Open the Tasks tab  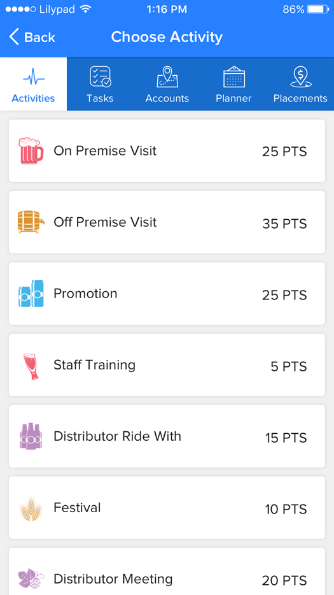tap(100, 84)
